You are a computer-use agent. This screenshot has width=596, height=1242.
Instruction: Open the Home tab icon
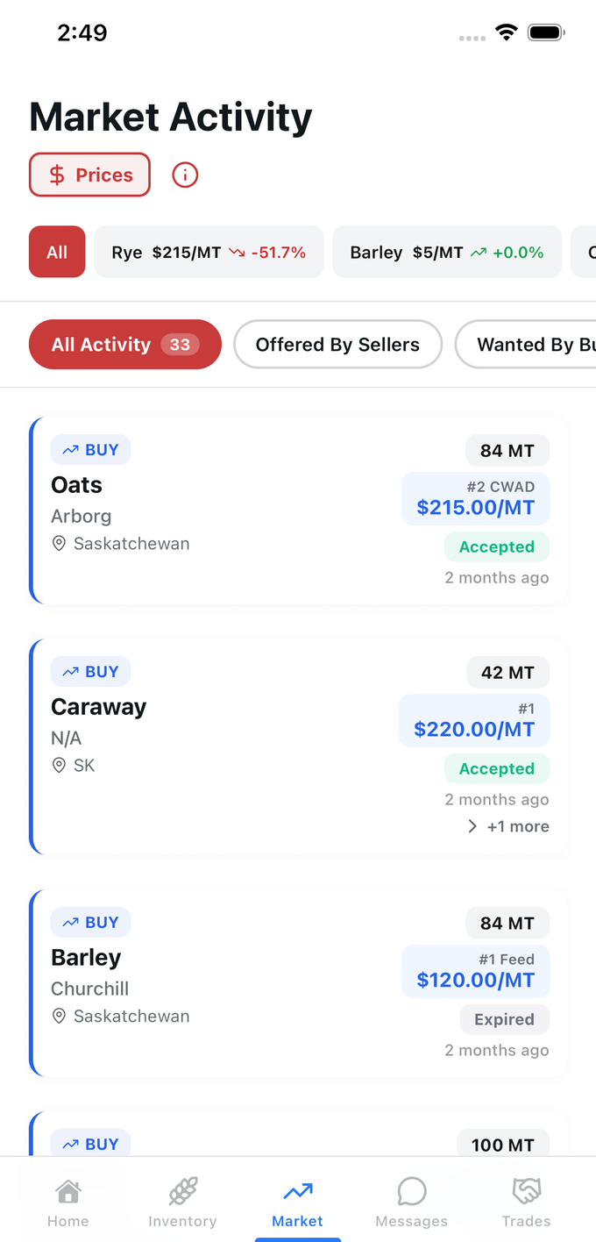[x=67, y=1191]
